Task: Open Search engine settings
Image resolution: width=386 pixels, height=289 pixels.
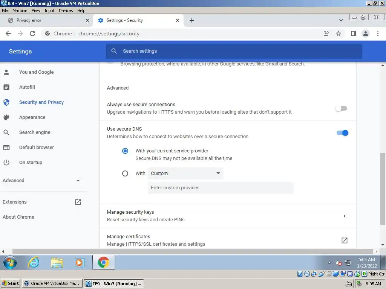Action: pos(35,132)
